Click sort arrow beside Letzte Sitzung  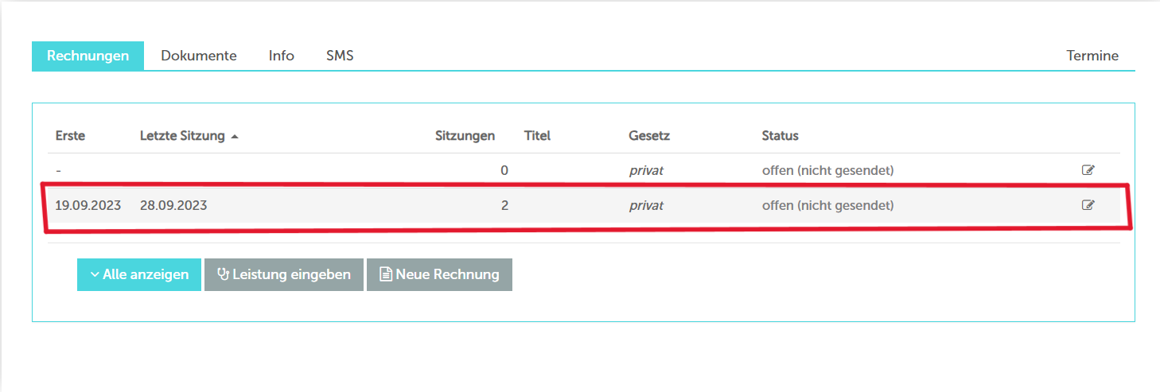[235, 137]
